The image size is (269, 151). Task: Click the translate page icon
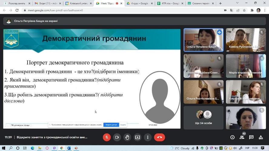pos(231,10)
